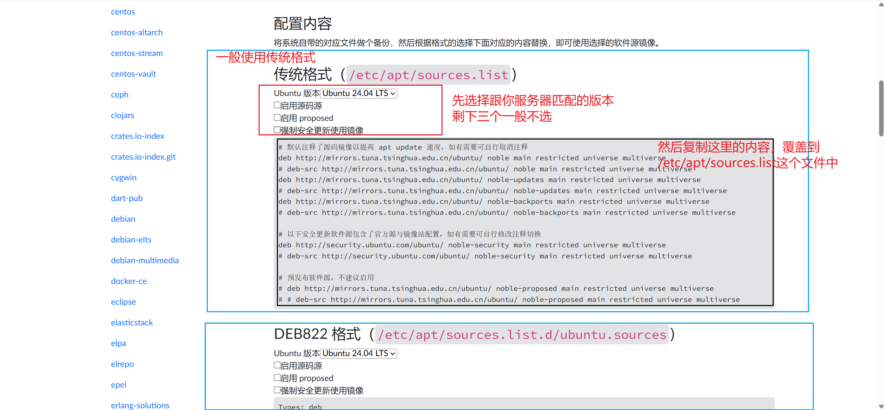885x410 pixels.
Task: Select the crates.io-index link
Action: click(138, 136)
